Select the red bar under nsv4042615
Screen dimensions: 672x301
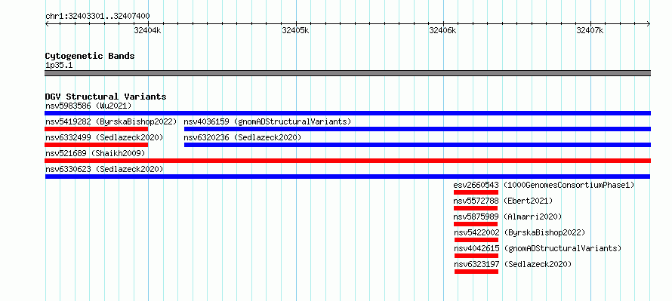pos(476,256)
